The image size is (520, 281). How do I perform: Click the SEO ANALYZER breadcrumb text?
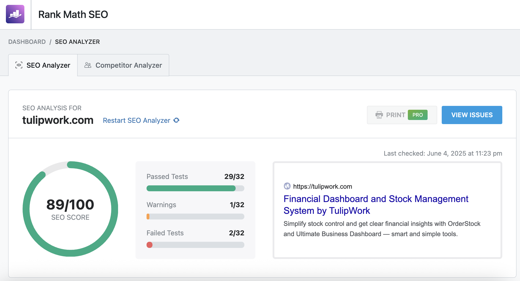(x=77, y=42)
